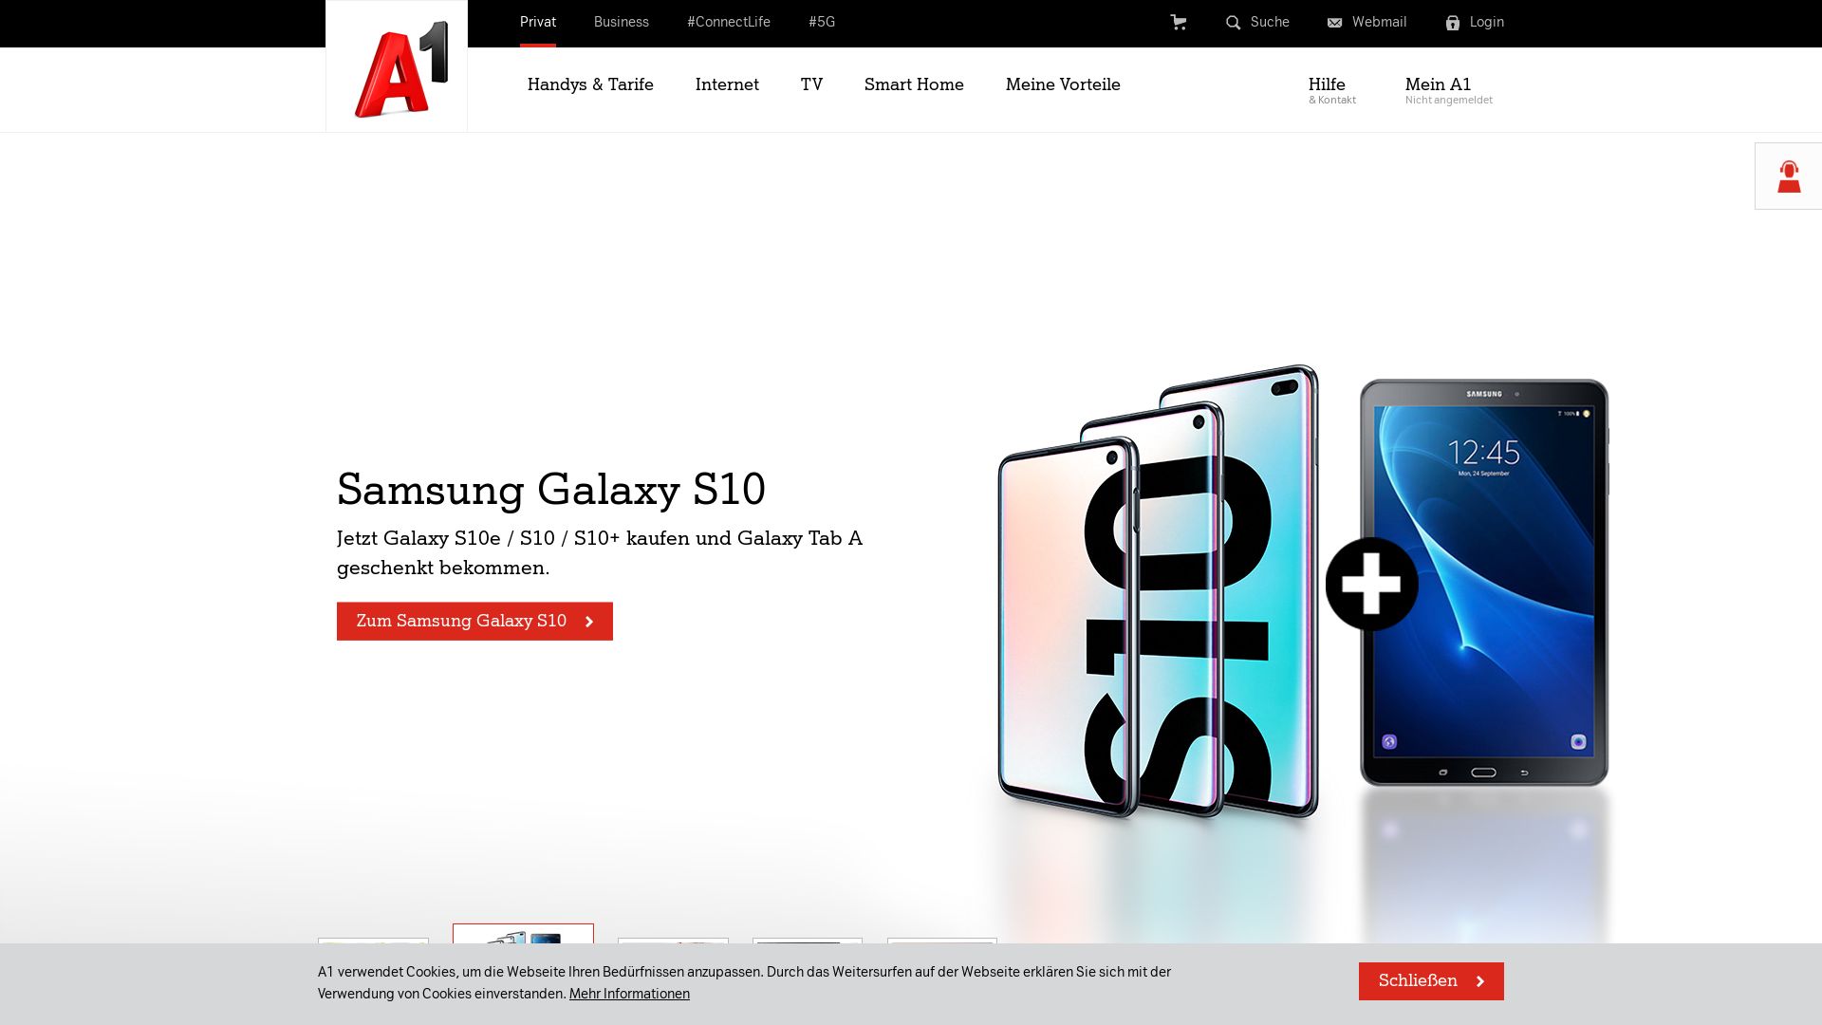The image size is (1822, 1025).
Task: Click the Login lock icon
Action: coord(1452,23)
